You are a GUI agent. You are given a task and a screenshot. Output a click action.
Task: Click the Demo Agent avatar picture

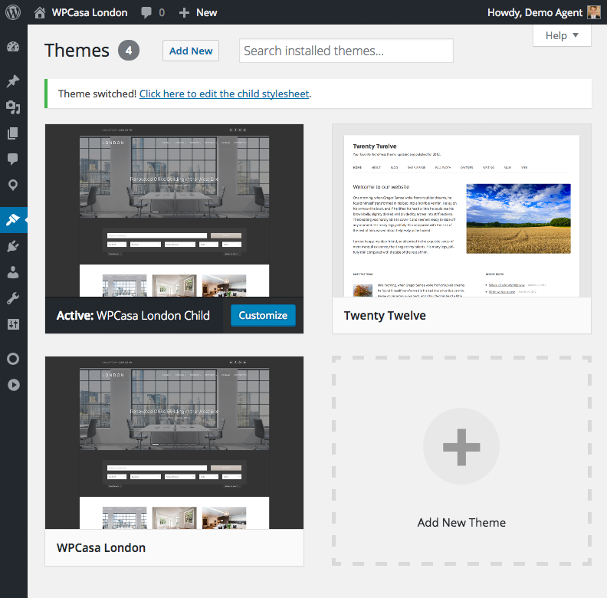593,12
